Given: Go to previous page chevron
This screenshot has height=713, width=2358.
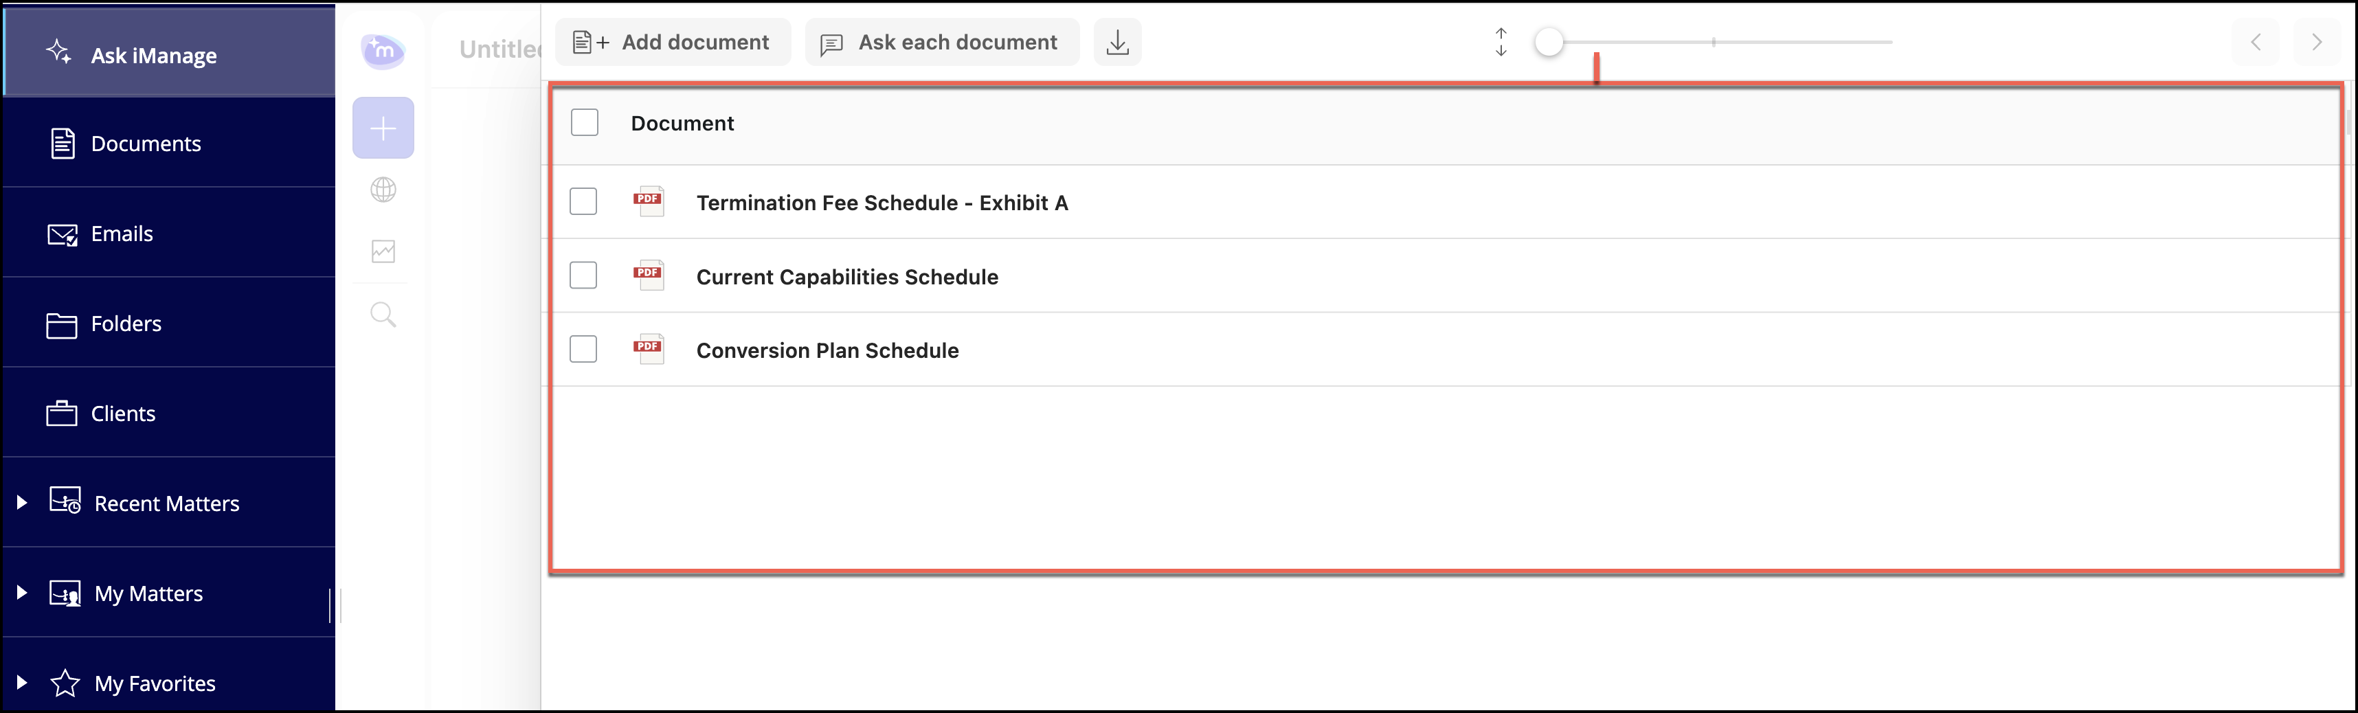Looking at the screenshot, I should (2256, 42).
